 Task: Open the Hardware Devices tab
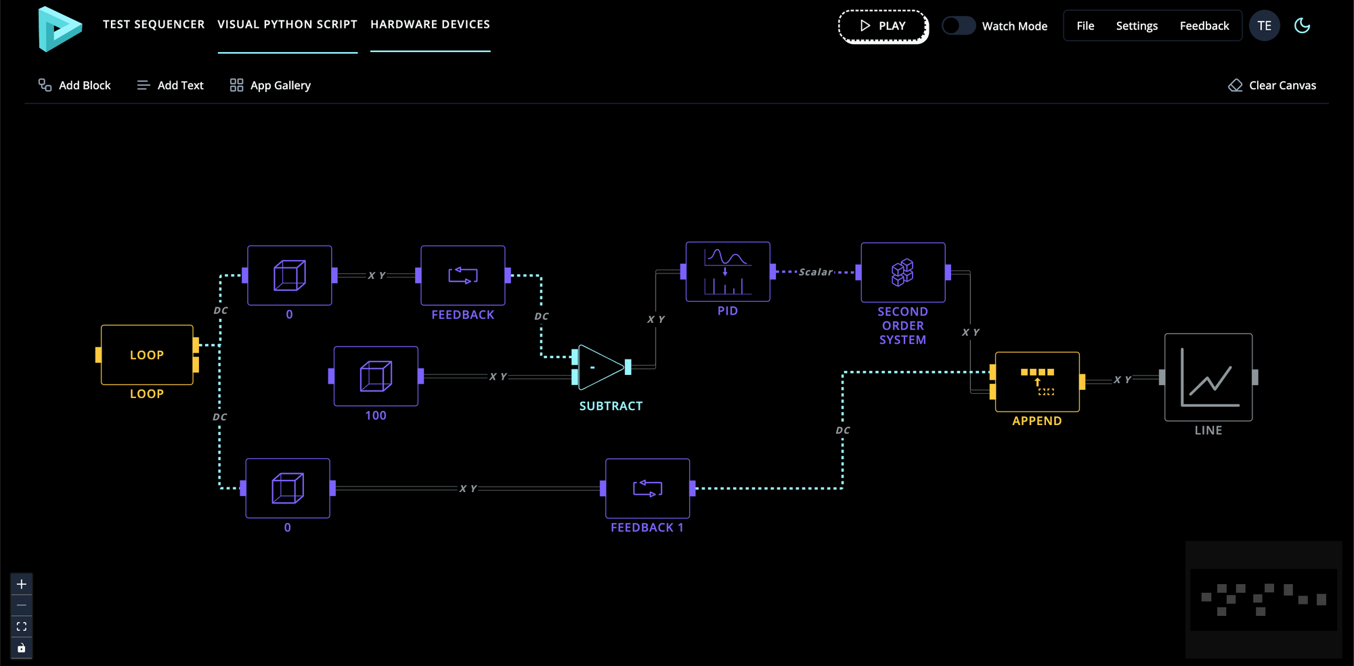coord(430,24)
